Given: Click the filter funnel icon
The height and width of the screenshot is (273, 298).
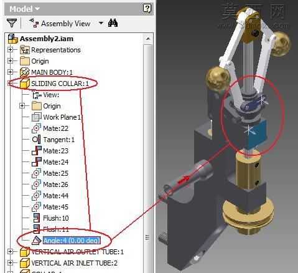Looking at the screenshot, I should pos(12,23).
